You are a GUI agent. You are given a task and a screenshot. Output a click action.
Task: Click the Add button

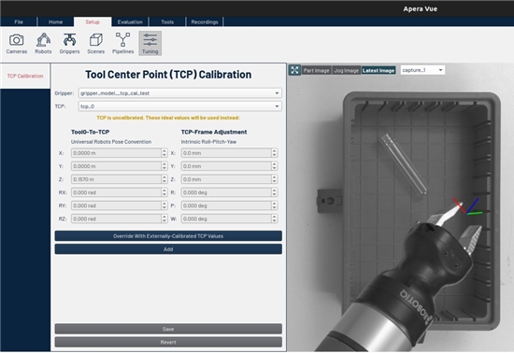point(168,249)
